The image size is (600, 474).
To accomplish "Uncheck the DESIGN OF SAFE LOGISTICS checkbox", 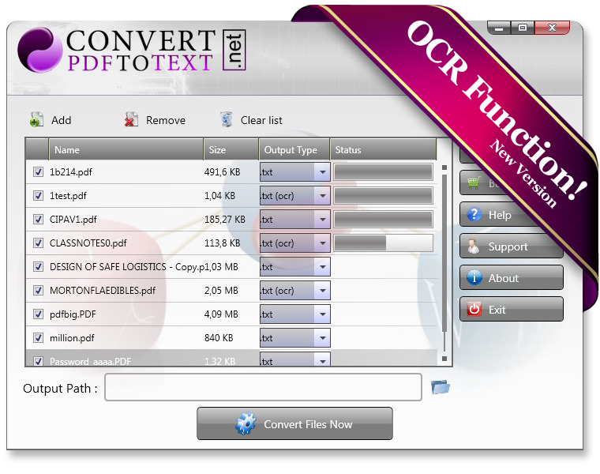I will (38, 266).
